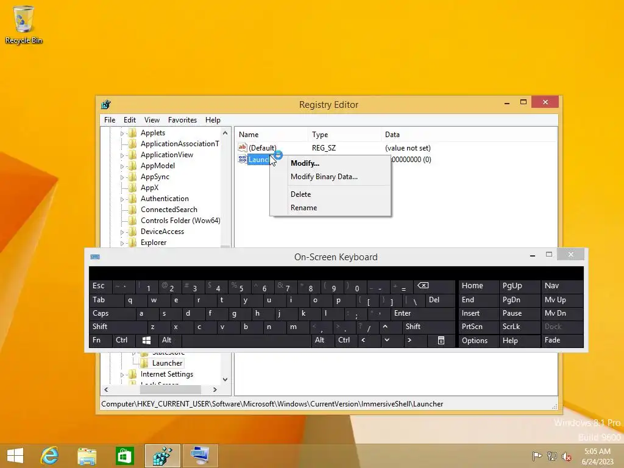Viewport: 624px width, 468px height.
Task: Click the muted volume tray icon
Action: coord(566,456)
